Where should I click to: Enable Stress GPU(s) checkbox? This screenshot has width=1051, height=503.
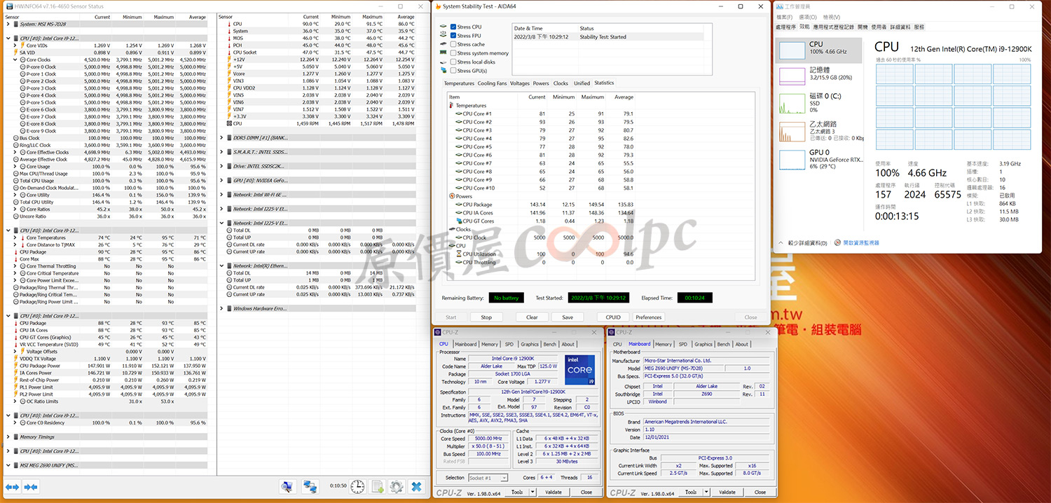[x=453, y=71]
